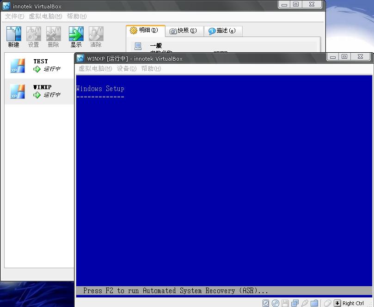Open the Help (帮助) menu in WINXP window
374x307 pixels.
click(151, 69)
